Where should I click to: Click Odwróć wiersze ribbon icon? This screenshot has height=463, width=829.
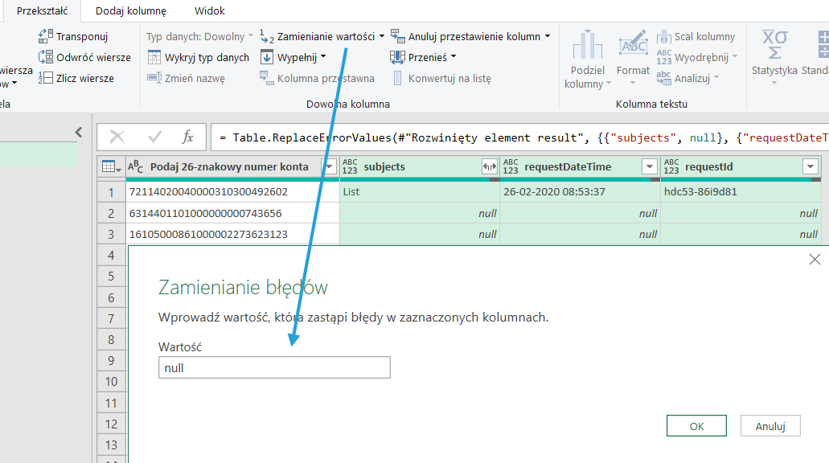pos(46,57)
